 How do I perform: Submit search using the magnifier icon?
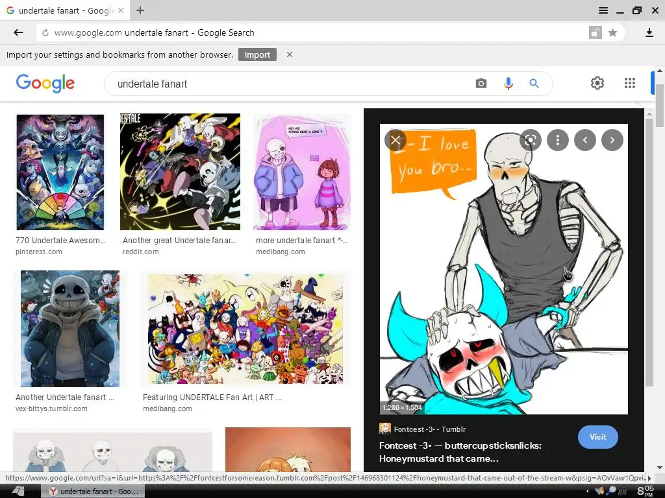click(534, 84)
